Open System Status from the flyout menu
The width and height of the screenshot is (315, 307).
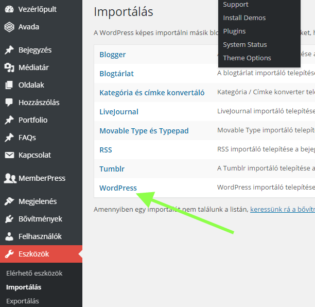click(x=244, y=44)
